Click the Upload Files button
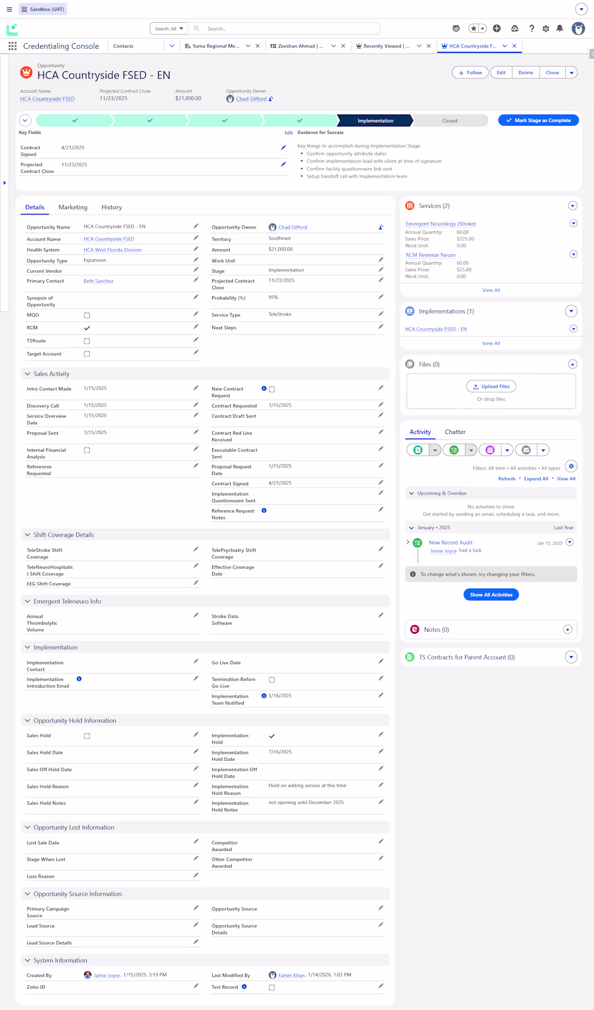Viewport: 594px width, 1010px height. 491,386
